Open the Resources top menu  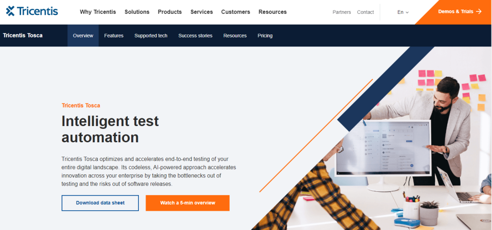[x=273, y=12]
